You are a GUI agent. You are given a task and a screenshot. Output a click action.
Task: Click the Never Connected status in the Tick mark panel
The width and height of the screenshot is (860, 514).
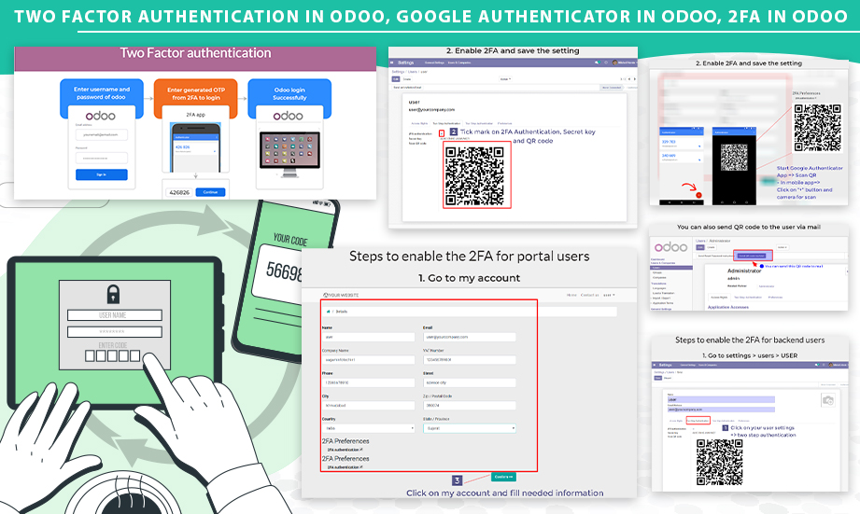pos(612,88)
